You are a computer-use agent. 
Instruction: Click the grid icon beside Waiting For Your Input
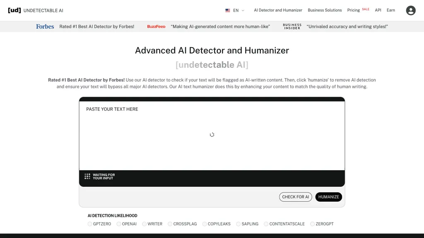(87, 176)
